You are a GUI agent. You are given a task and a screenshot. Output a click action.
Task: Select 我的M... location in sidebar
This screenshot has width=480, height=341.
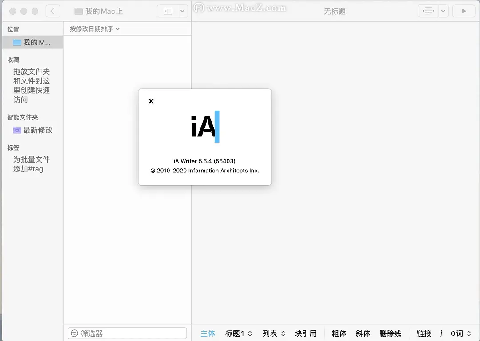tap(33, 42)
